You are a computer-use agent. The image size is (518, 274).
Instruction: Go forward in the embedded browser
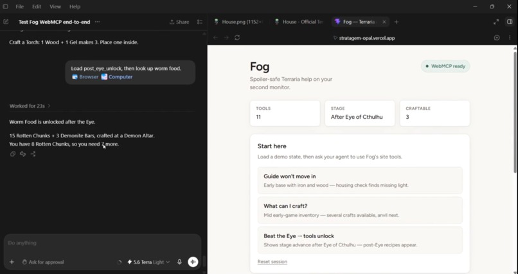[226, 38]
